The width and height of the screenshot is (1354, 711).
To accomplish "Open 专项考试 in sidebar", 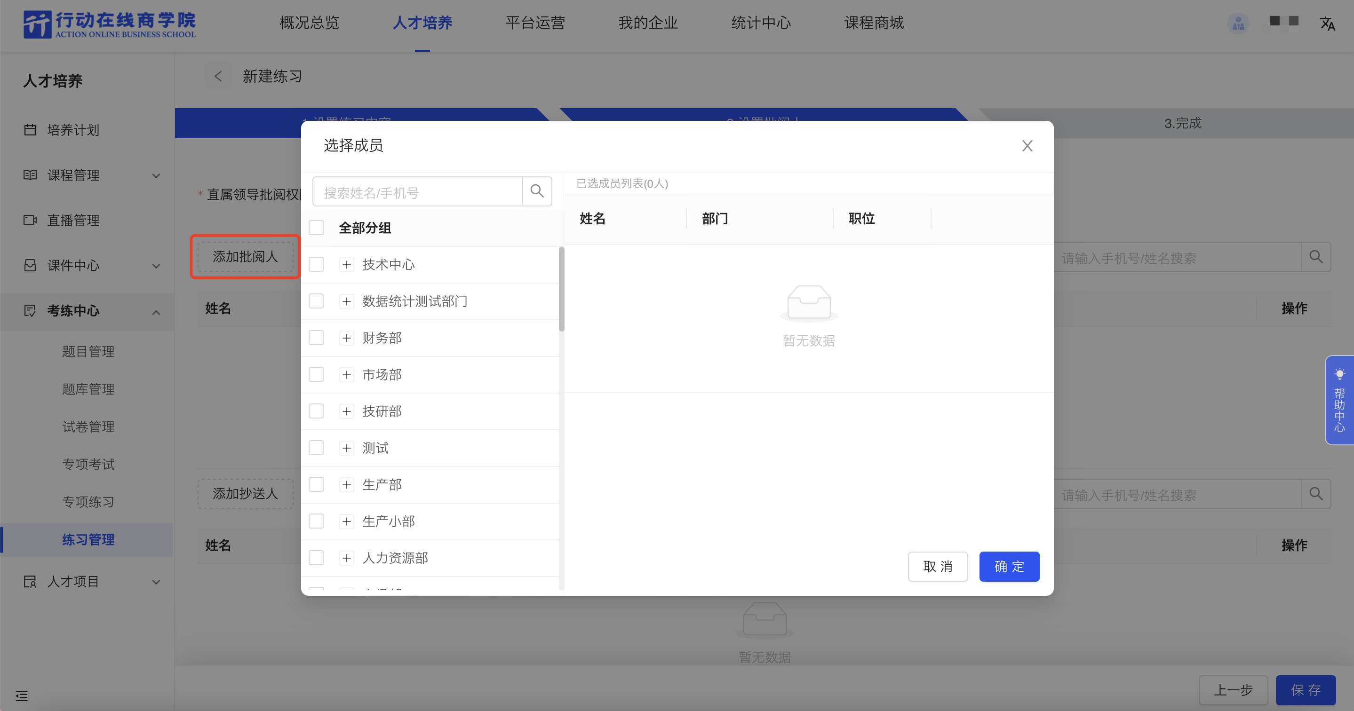I will click(x=88, y=464).
